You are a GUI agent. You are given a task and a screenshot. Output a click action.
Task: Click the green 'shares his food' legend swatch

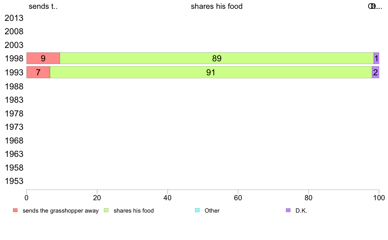[x=106, y=210]
